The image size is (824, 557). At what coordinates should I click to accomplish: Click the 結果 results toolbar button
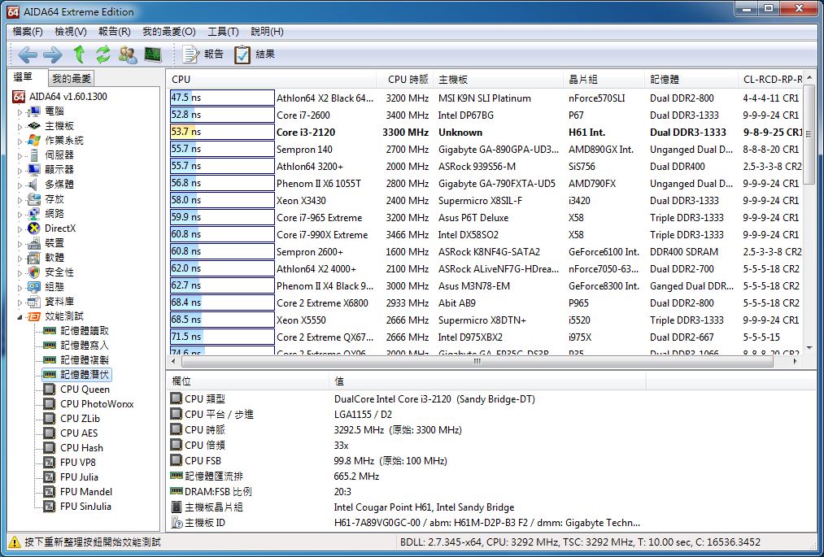point(255,54)
